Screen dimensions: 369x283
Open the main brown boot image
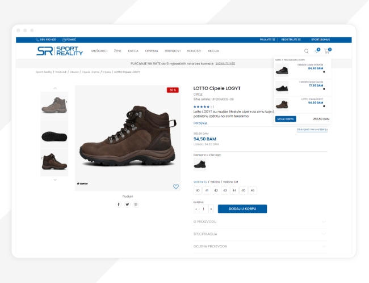(x=128, y=138)
